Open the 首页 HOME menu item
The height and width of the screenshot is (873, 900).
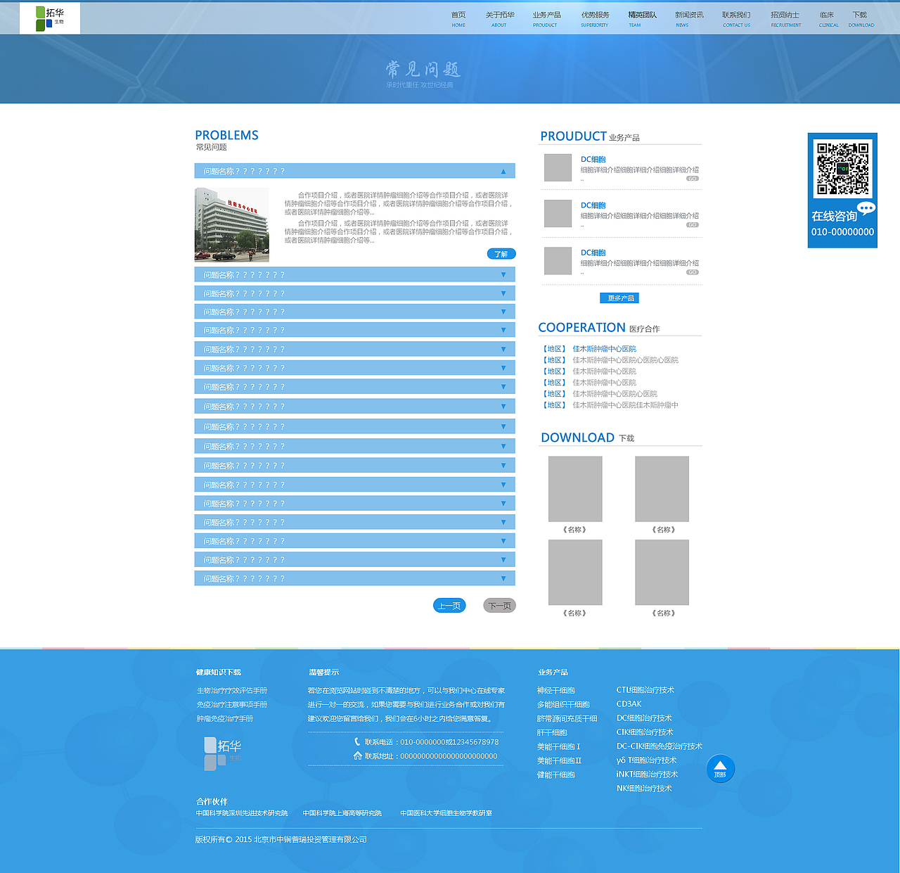pyautogui.click(x=458, y=19)
